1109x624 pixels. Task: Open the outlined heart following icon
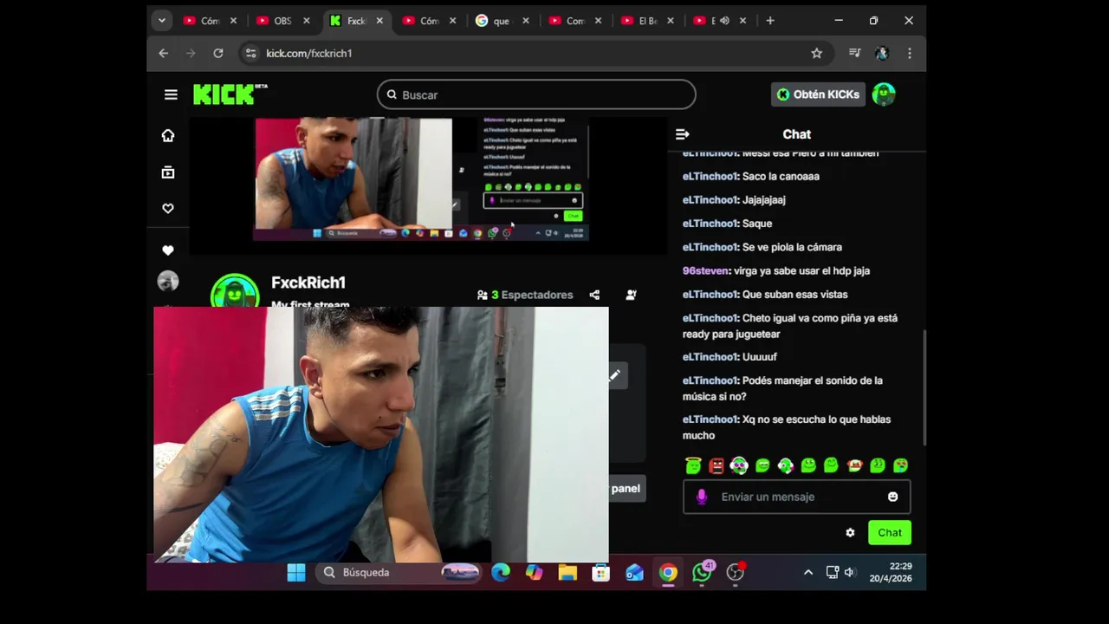click(x=168, y=208)
